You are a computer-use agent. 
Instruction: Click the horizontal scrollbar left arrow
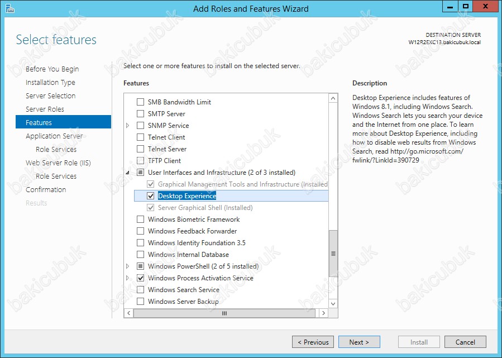click(128, 313)
